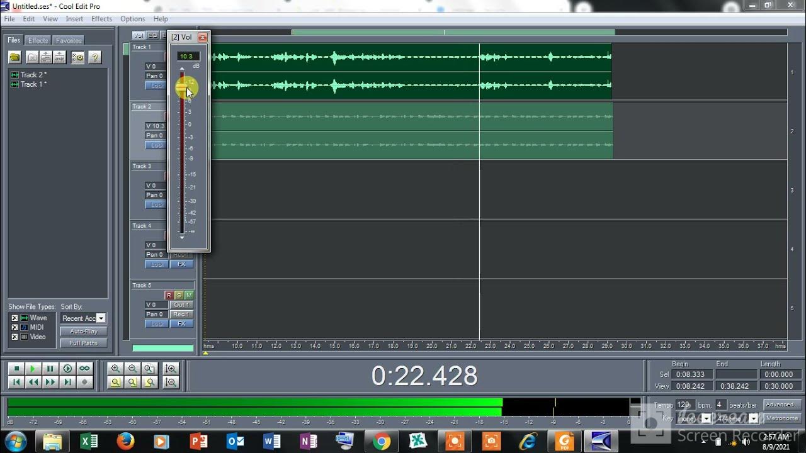
Task: Zoom in vertically on the tracks
Action: tap(171, 369)
